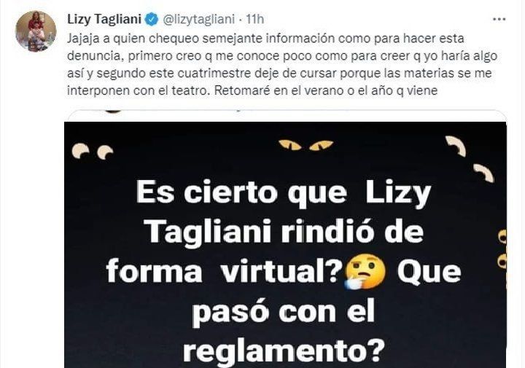Screen dimensions: 525x368
Task: Open the Lizy Tagliani display name link
Action: click(104, 19)
